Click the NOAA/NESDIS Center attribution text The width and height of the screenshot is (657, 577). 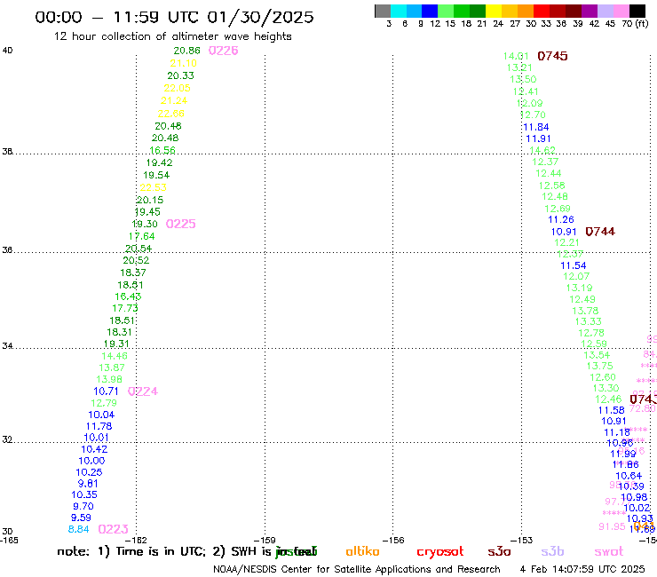357,569
